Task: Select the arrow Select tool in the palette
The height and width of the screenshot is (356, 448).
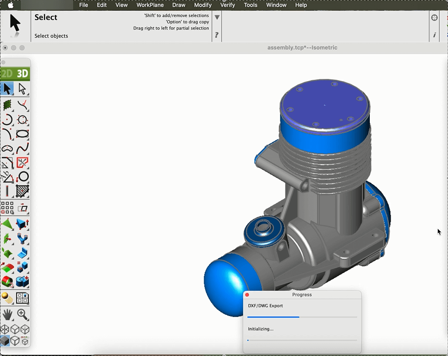Action: click(x=7, y=89)
